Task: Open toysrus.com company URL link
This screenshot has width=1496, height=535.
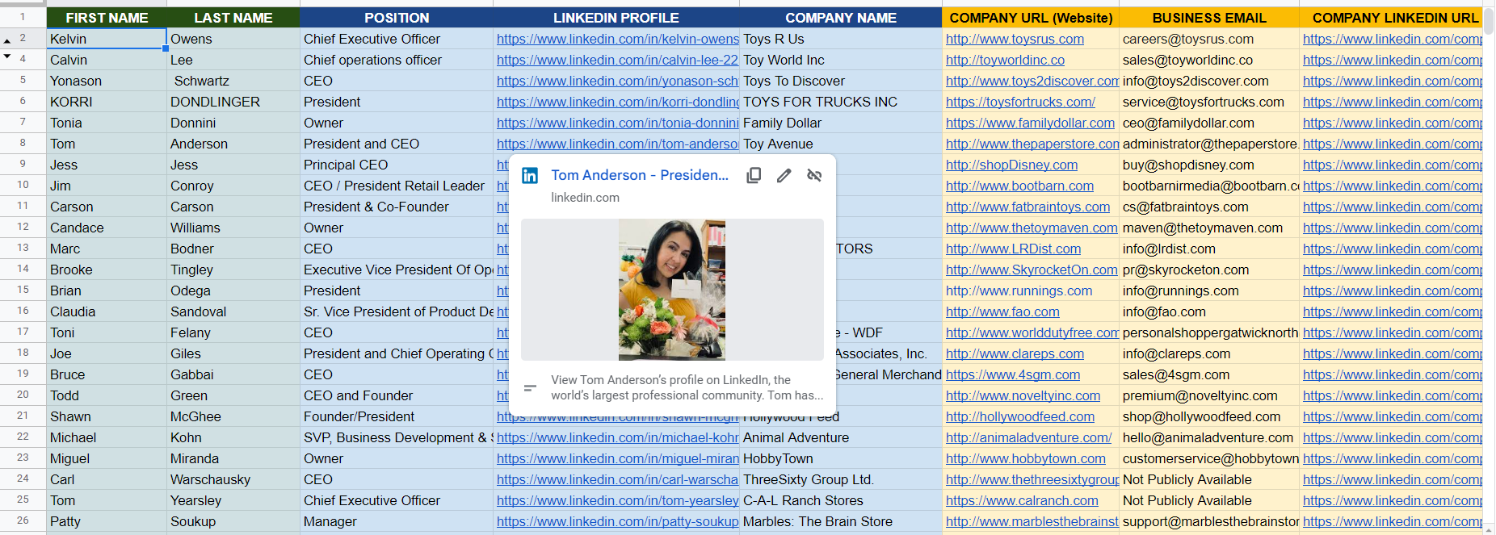Action: [1015, 39]
